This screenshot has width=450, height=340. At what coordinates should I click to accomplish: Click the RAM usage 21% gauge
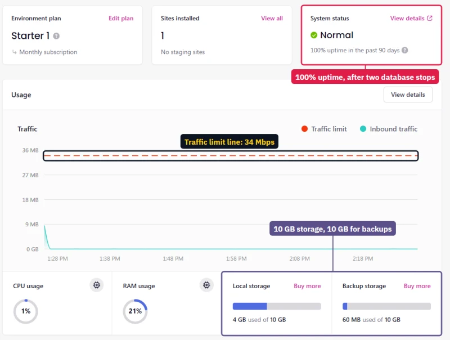pyautogui.click(x=135, y=311)
